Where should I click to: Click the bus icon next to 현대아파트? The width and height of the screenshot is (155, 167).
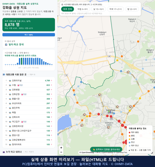[10, 145]
